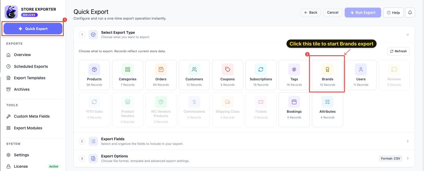Screen dimensions: 424x171
Task: Click the Export Modules grid icon
Action: click(x=8, y=128)
